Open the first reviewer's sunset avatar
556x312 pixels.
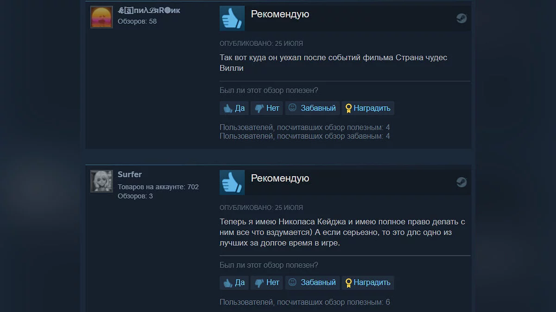(x=101, y=17)
